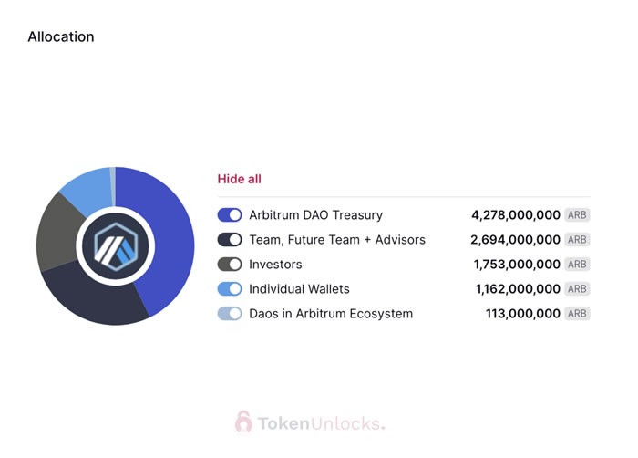Toggle off Arbitrum DAO Treasury allocation

[230, 215]
